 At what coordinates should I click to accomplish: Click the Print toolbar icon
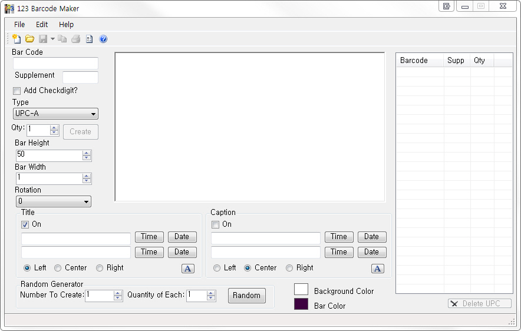(x=76, y=39)
